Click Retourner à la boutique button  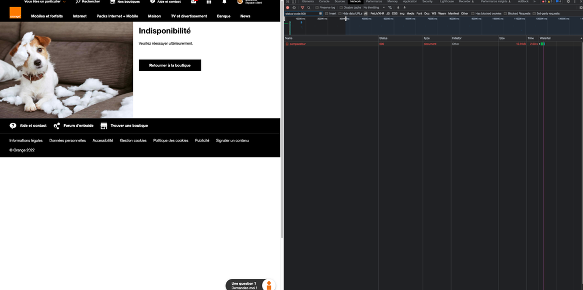pos(170,65)
